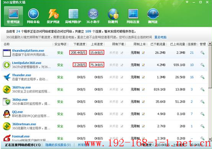Open the 网络连接 network connections tool
This screenshot has height=149, width=212.
click(133, 16)
